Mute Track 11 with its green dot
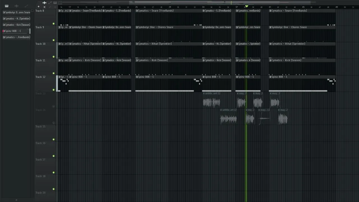359x202 pixels. tap(54, 73)
